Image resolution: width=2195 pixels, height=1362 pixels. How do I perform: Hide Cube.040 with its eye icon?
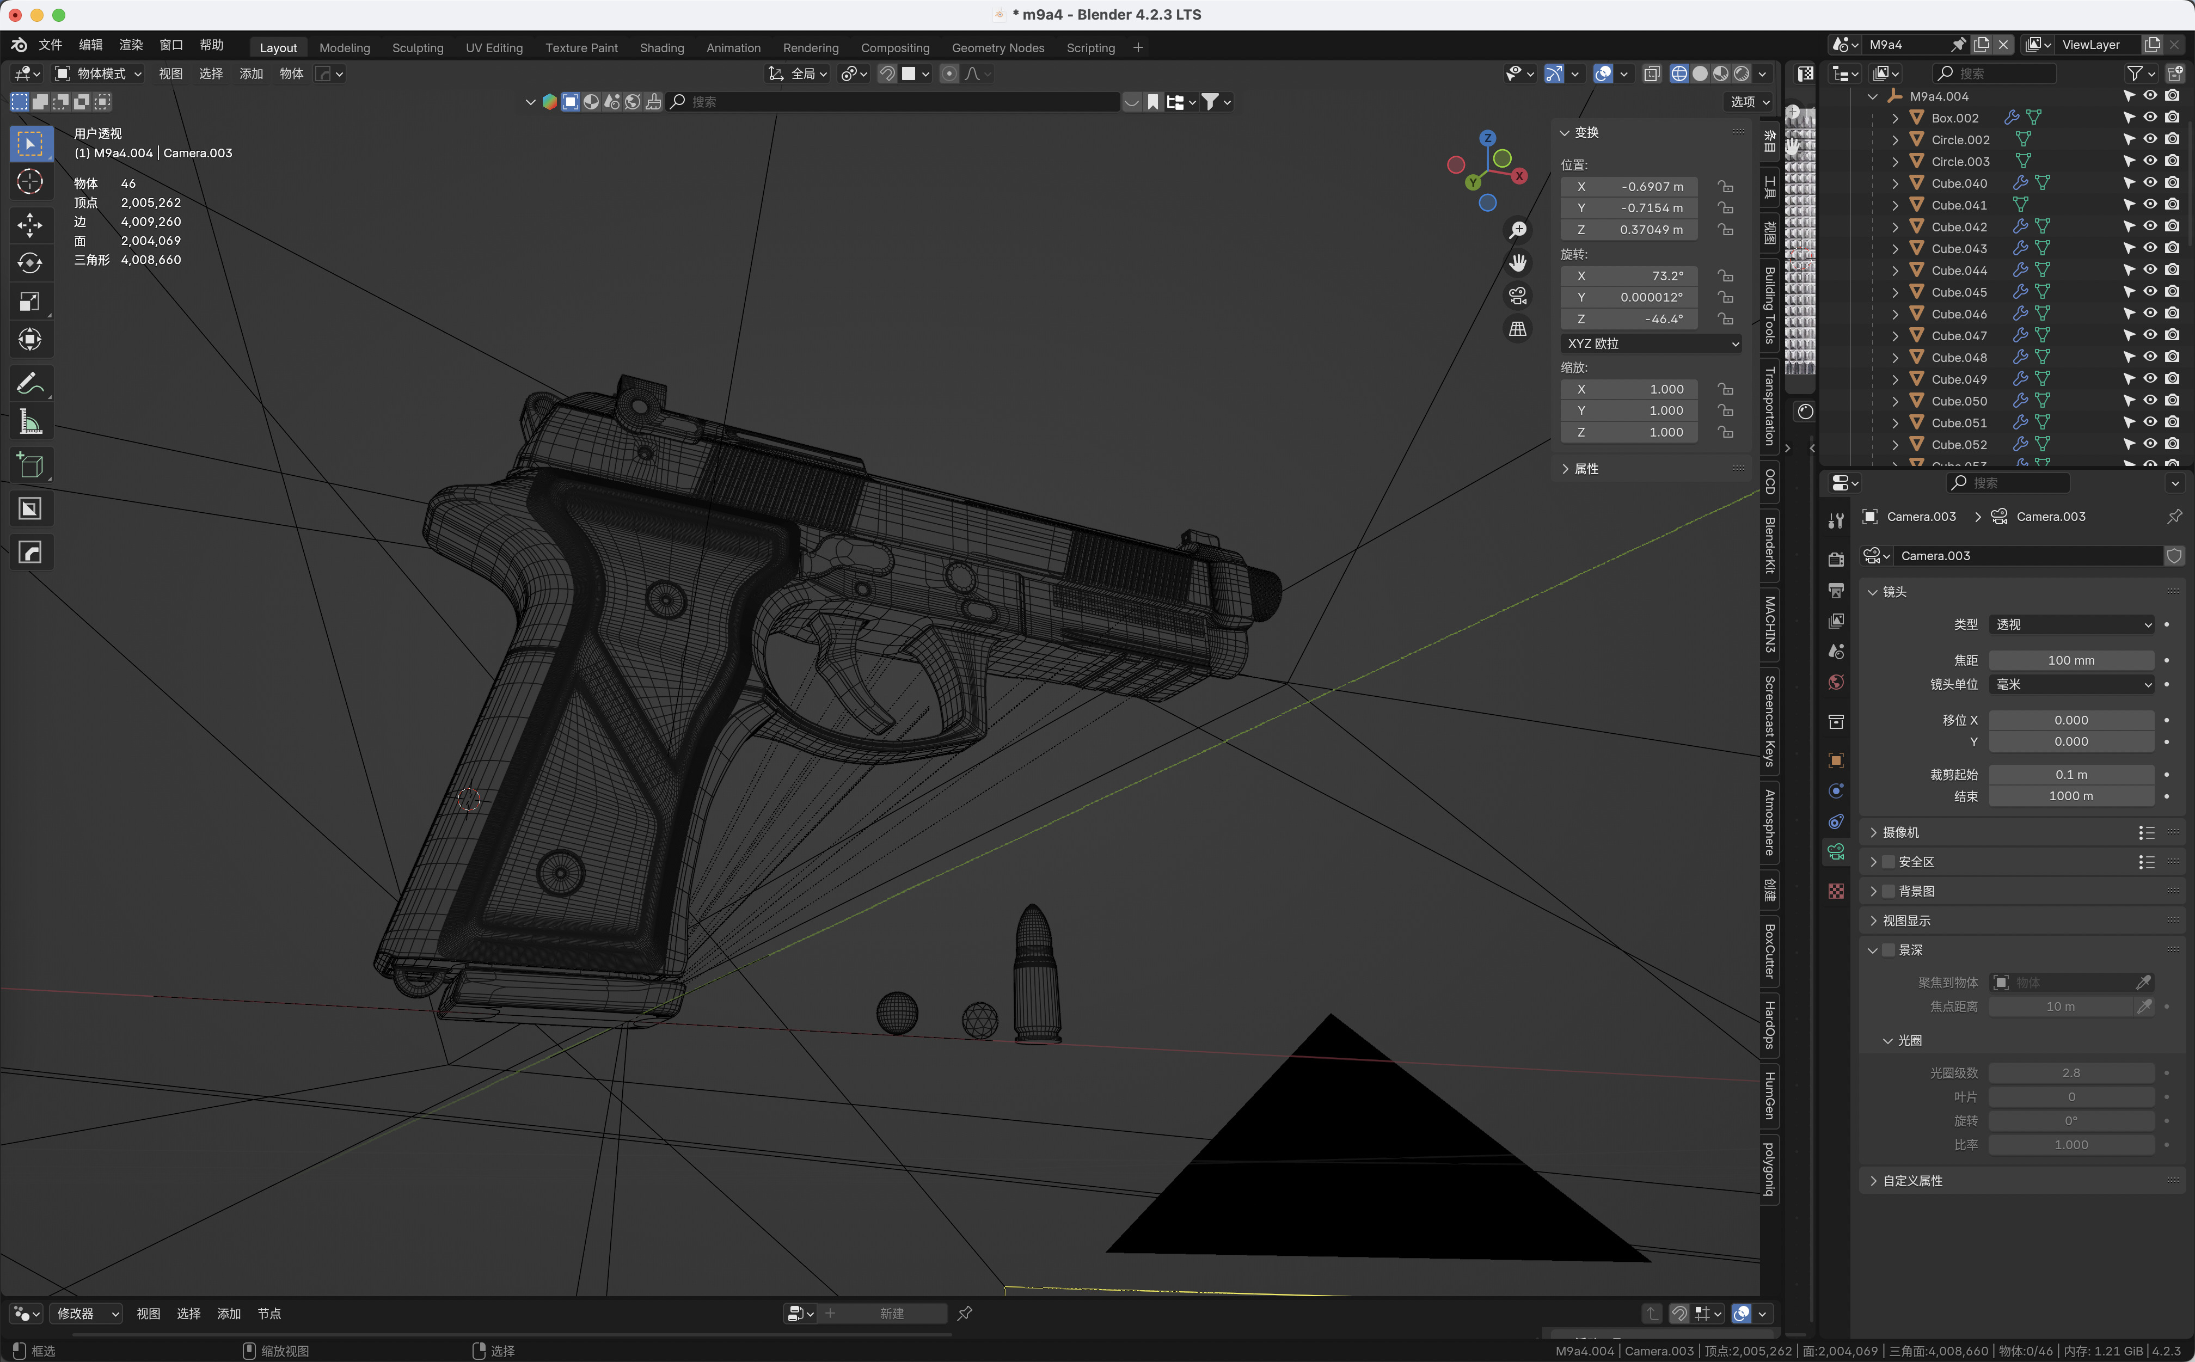2150,183
